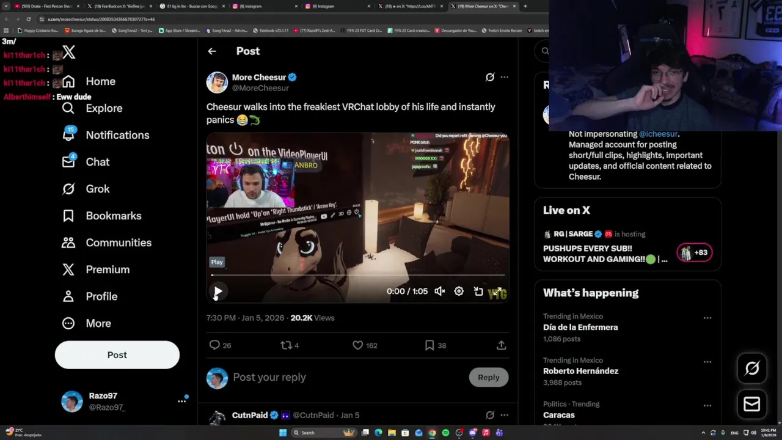Screen dimensions: 782x440
Task: Click the browser address bar URL
Action: click(x=101, y=19)
